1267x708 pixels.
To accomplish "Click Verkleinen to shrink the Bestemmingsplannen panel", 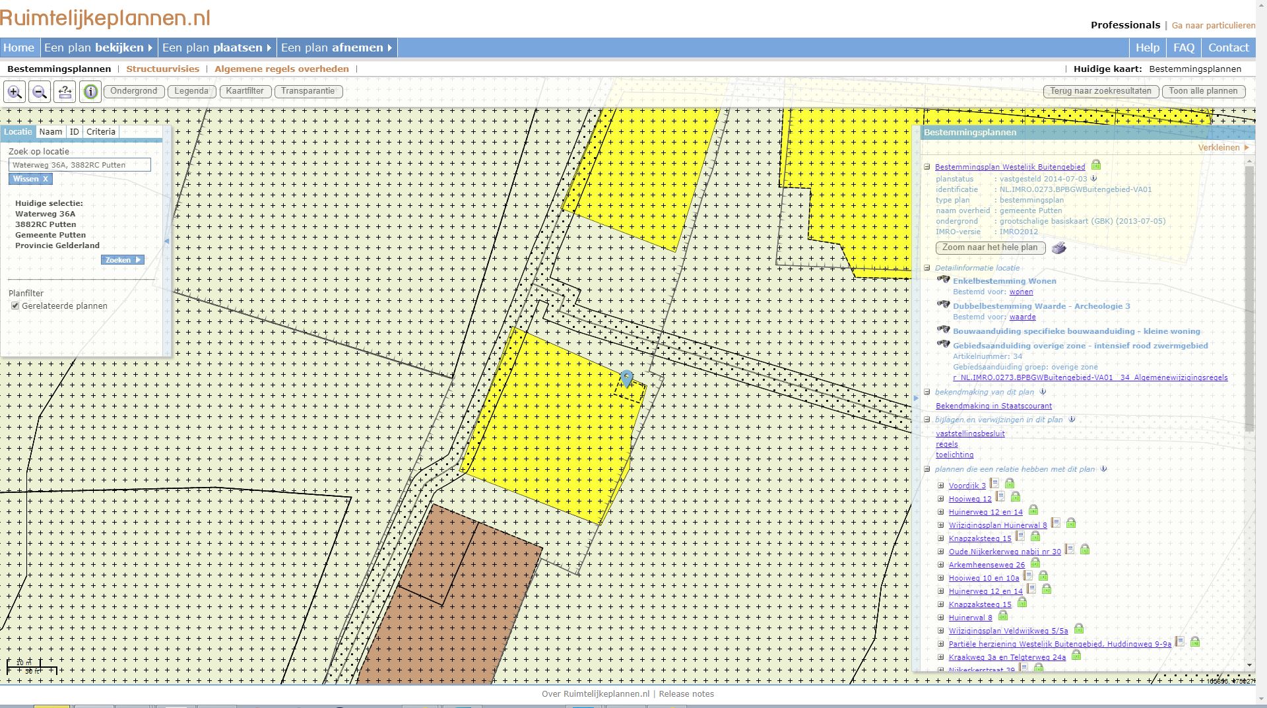I will pyautogui.click(x=1221, y=147).
